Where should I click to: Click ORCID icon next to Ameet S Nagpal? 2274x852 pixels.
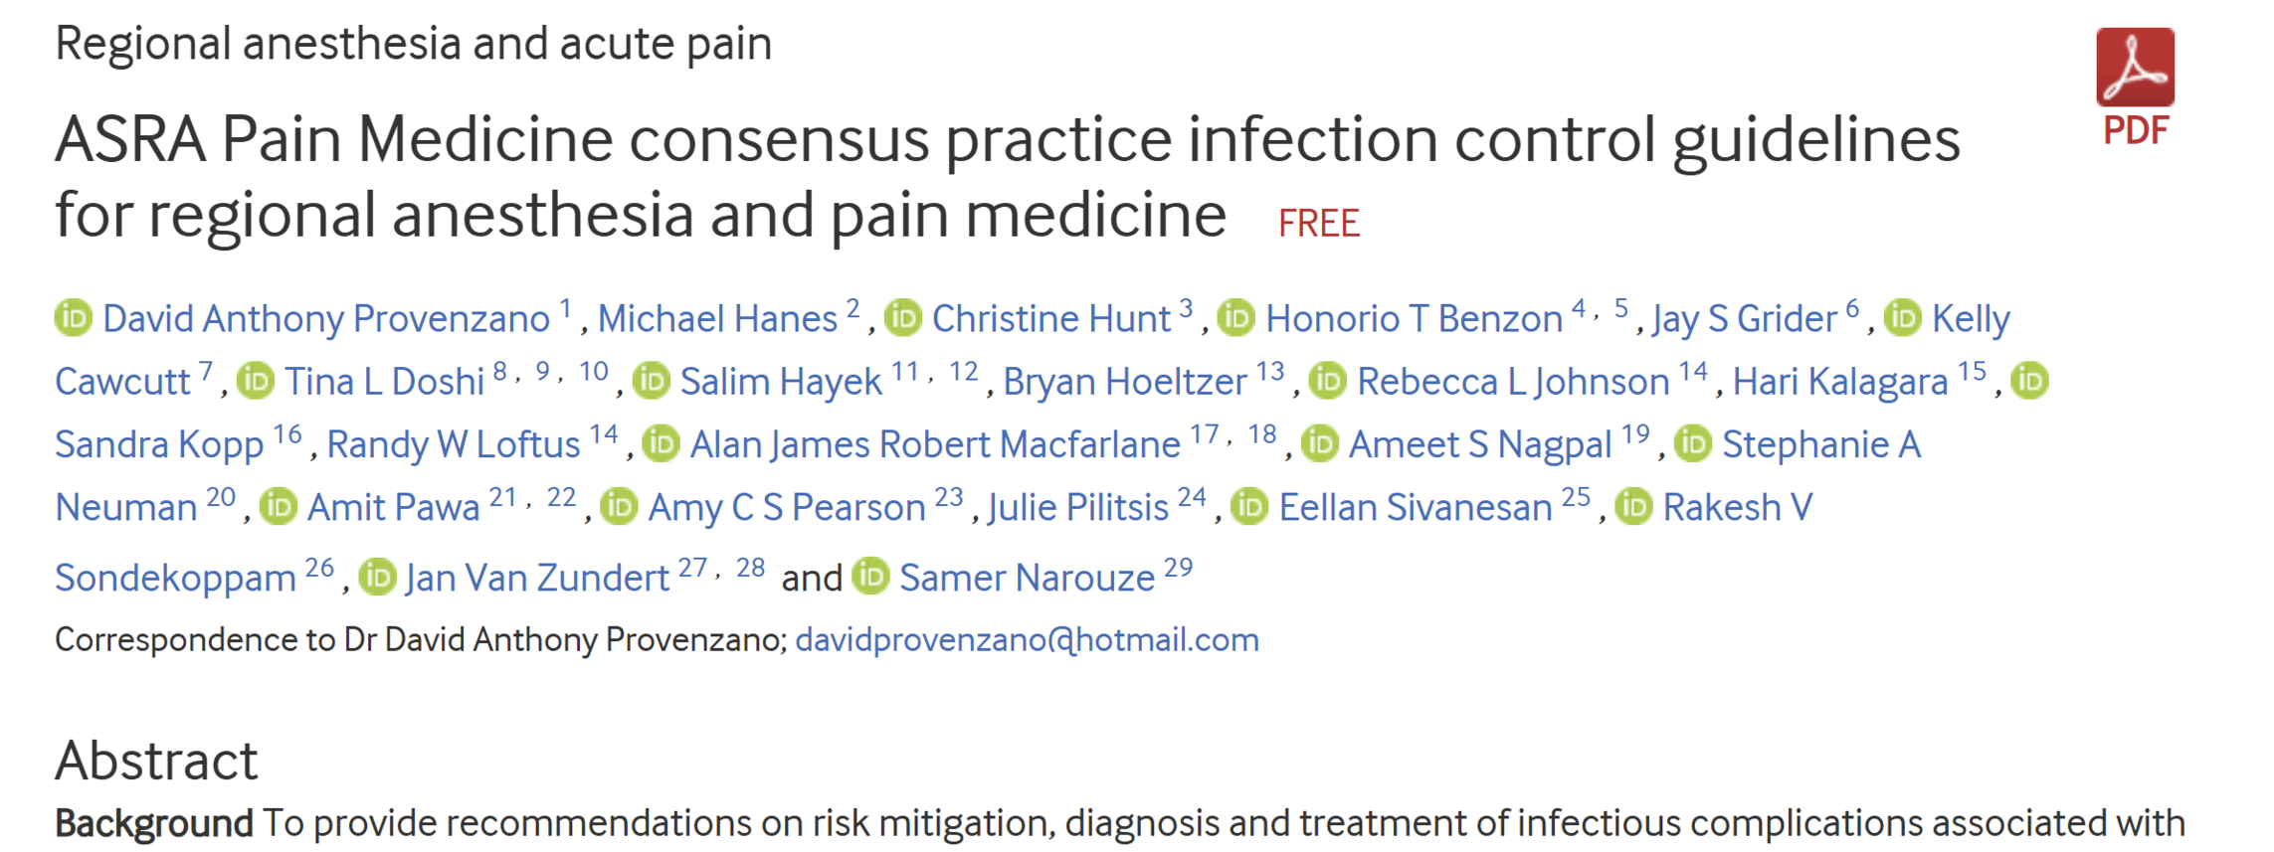pos(1320,443)
